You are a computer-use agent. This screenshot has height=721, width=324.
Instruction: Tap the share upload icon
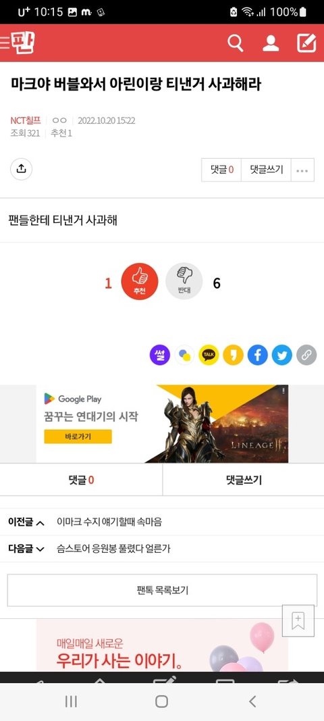[21, 169]
